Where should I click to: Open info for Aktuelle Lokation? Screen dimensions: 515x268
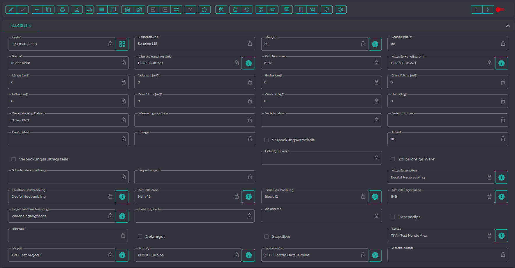502,178
